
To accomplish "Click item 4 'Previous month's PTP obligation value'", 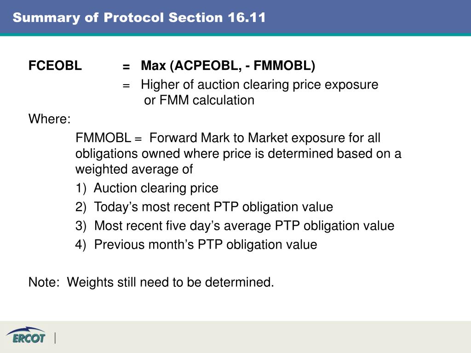I will tap(196, 245).
